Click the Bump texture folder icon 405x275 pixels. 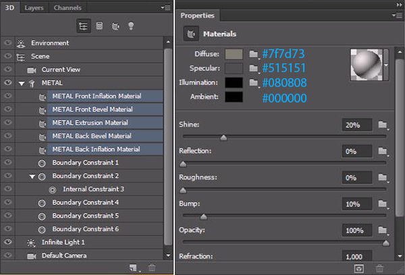click(383, 204)
